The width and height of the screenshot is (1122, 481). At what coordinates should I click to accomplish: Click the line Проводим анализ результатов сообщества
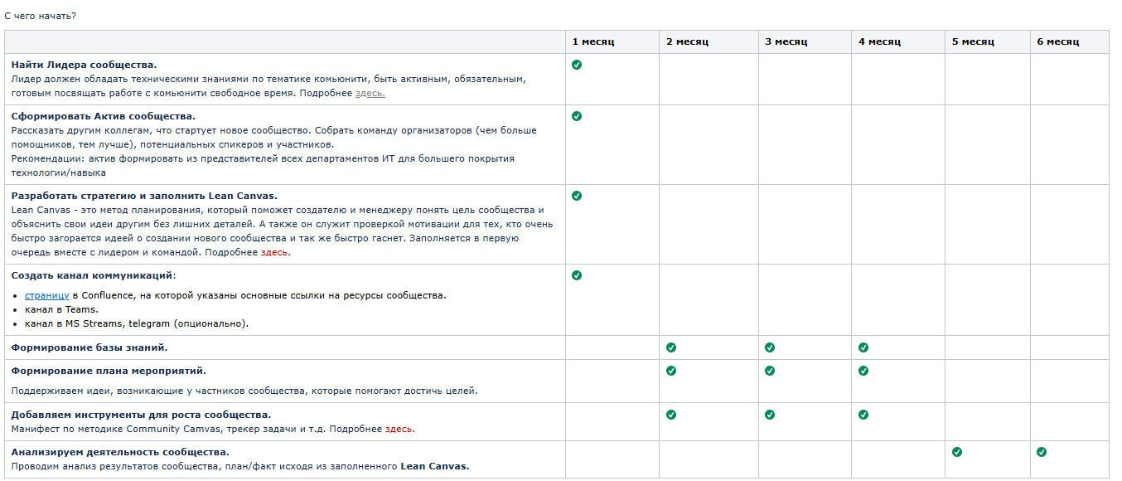click(x=240, y=466)
